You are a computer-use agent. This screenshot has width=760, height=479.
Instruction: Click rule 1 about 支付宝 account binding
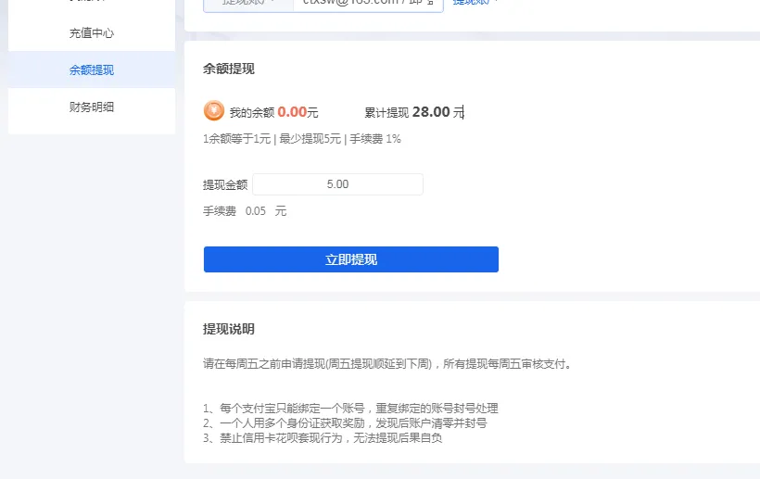[350, 409]
